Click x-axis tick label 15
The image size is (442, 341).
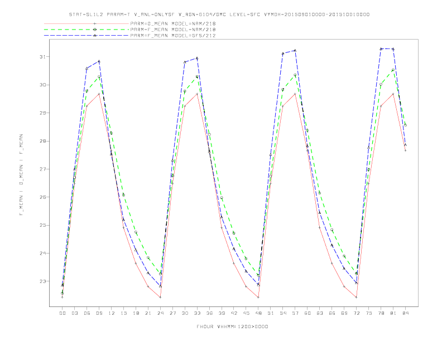[123, 313]
